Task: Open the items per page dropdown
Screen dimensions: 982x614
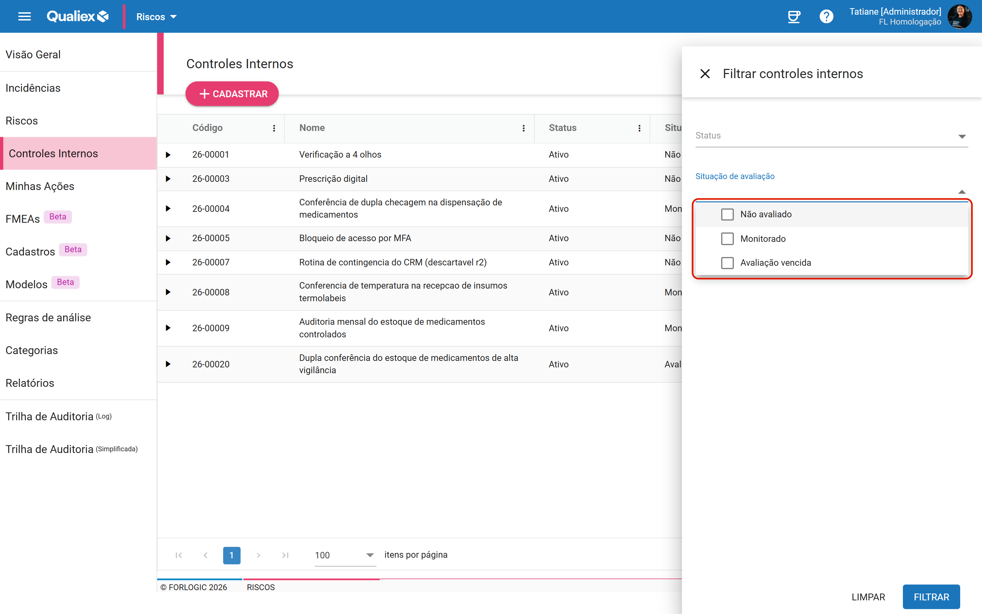Action: point(345,555)
